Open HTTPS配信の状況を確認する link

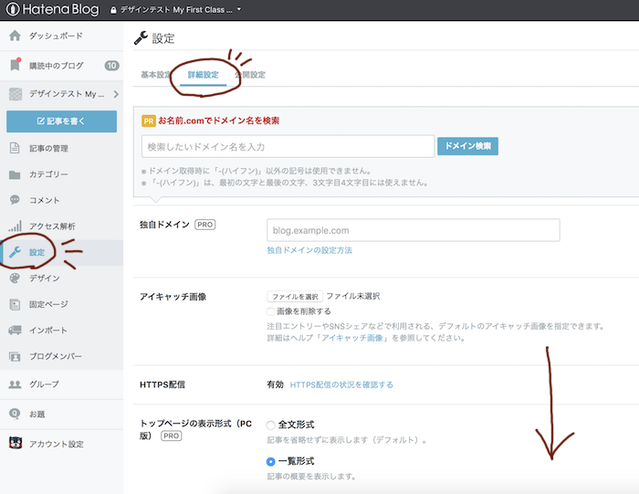coord(341,384)
